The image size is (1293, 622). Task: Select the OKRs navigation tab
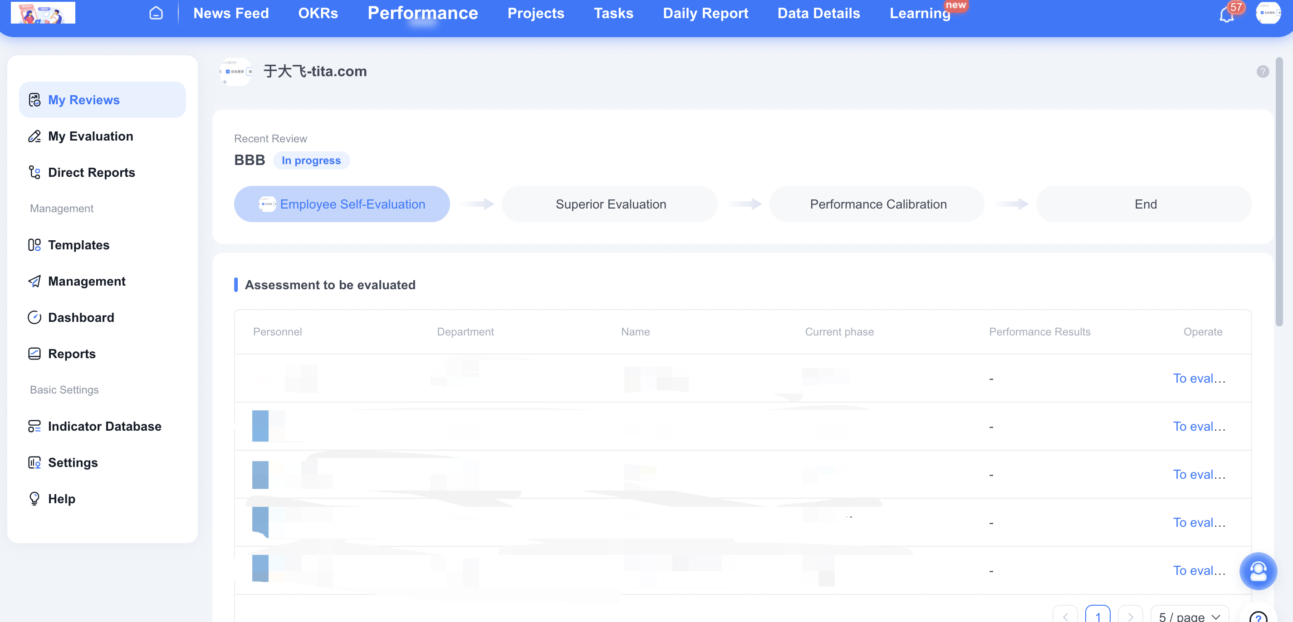click(318, 11)
